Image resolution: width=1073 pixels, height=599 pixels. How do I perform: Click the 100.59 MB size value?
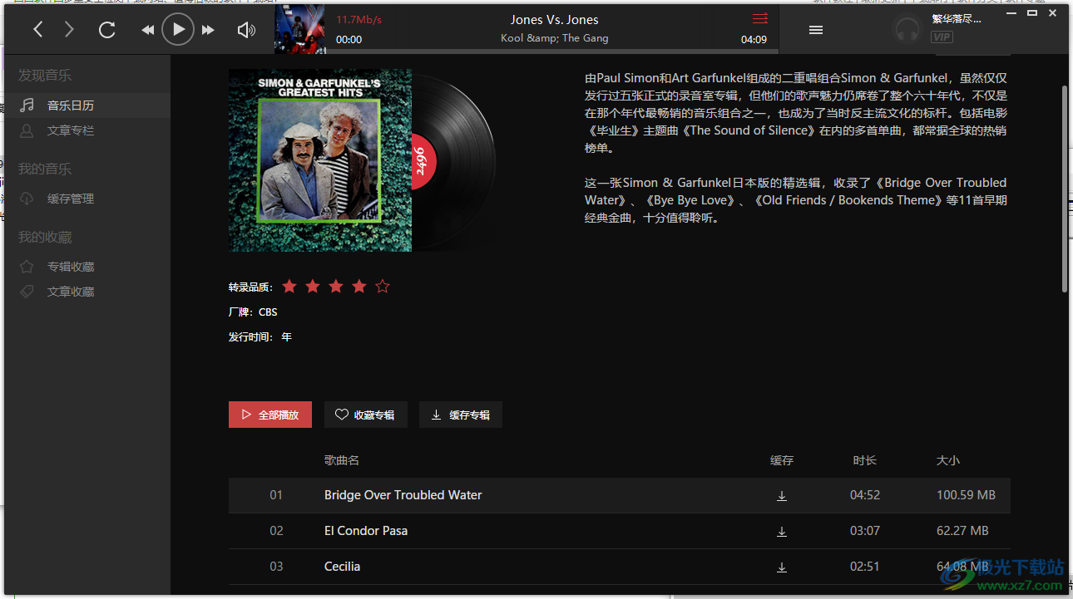point(966,495)
